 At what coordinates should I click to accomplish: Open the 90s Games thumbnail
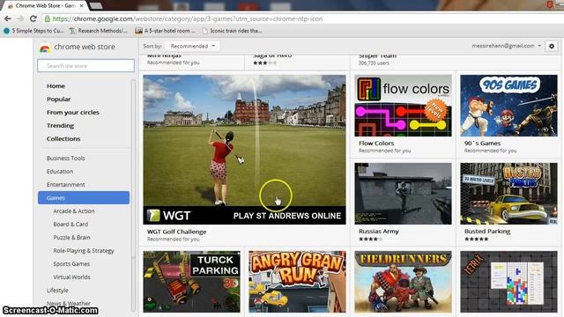[x=508, y=106]
